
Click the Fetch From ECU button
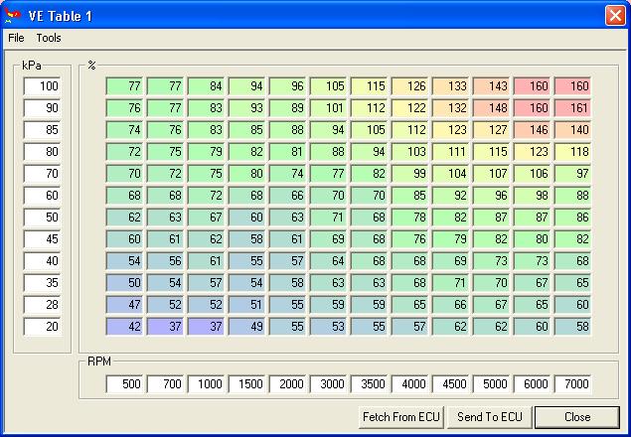click(x=400, y=417)
